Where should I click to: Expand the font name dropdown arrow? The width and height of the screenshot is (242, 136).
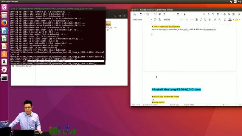tap(182, 20)
